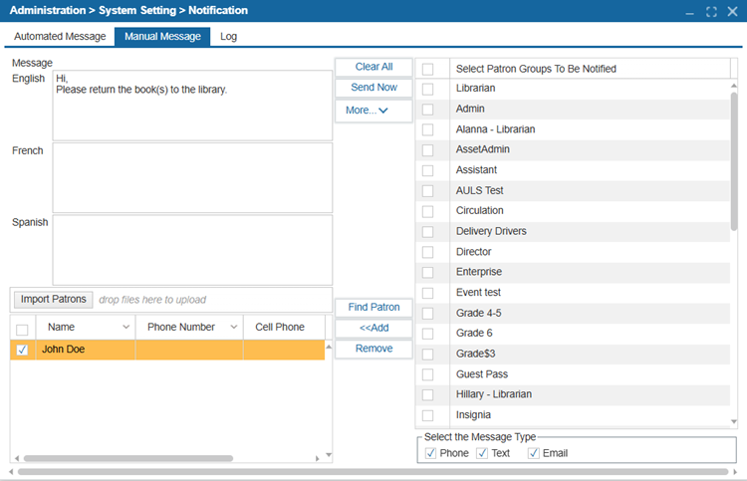Click the Director group name
The height and width of the screenshot is (481, 747).
[x=473, y=252]
